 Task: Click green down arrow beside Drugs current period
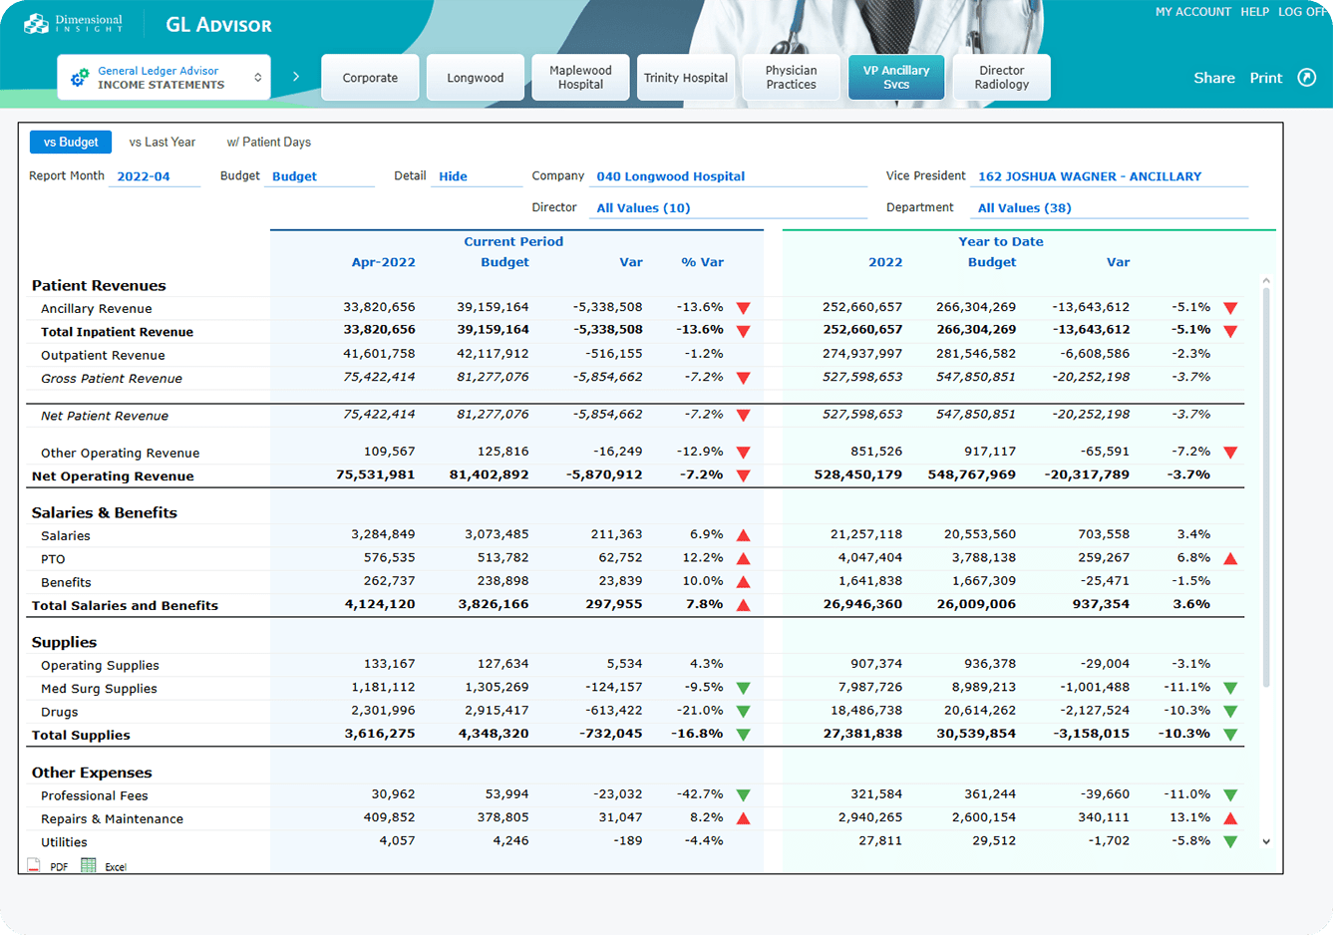743,712
